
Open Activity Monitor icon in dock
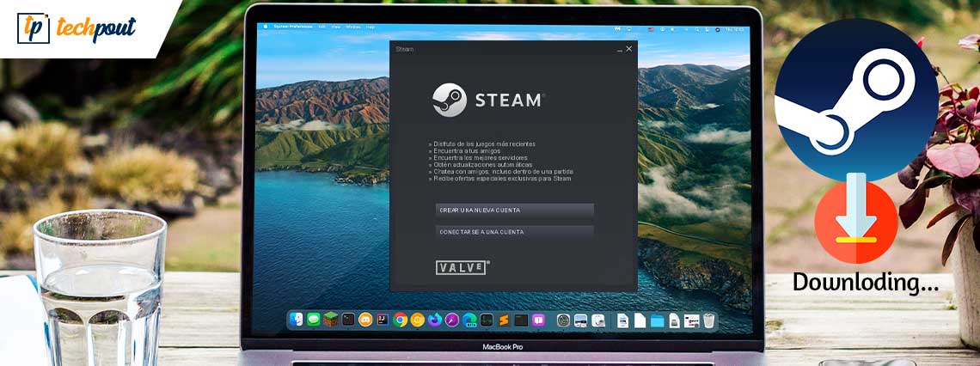487,320
